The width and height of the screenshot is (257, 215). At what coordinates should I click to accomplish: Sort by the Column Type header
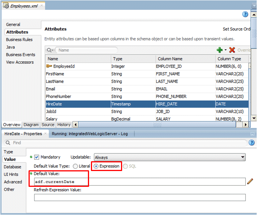point(232,59)
